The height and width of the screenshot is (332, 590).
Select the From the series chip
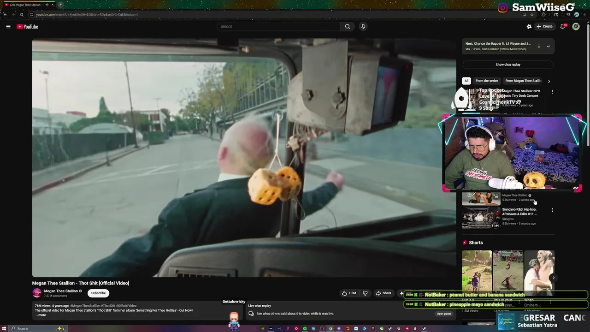(x=487, y=81)
